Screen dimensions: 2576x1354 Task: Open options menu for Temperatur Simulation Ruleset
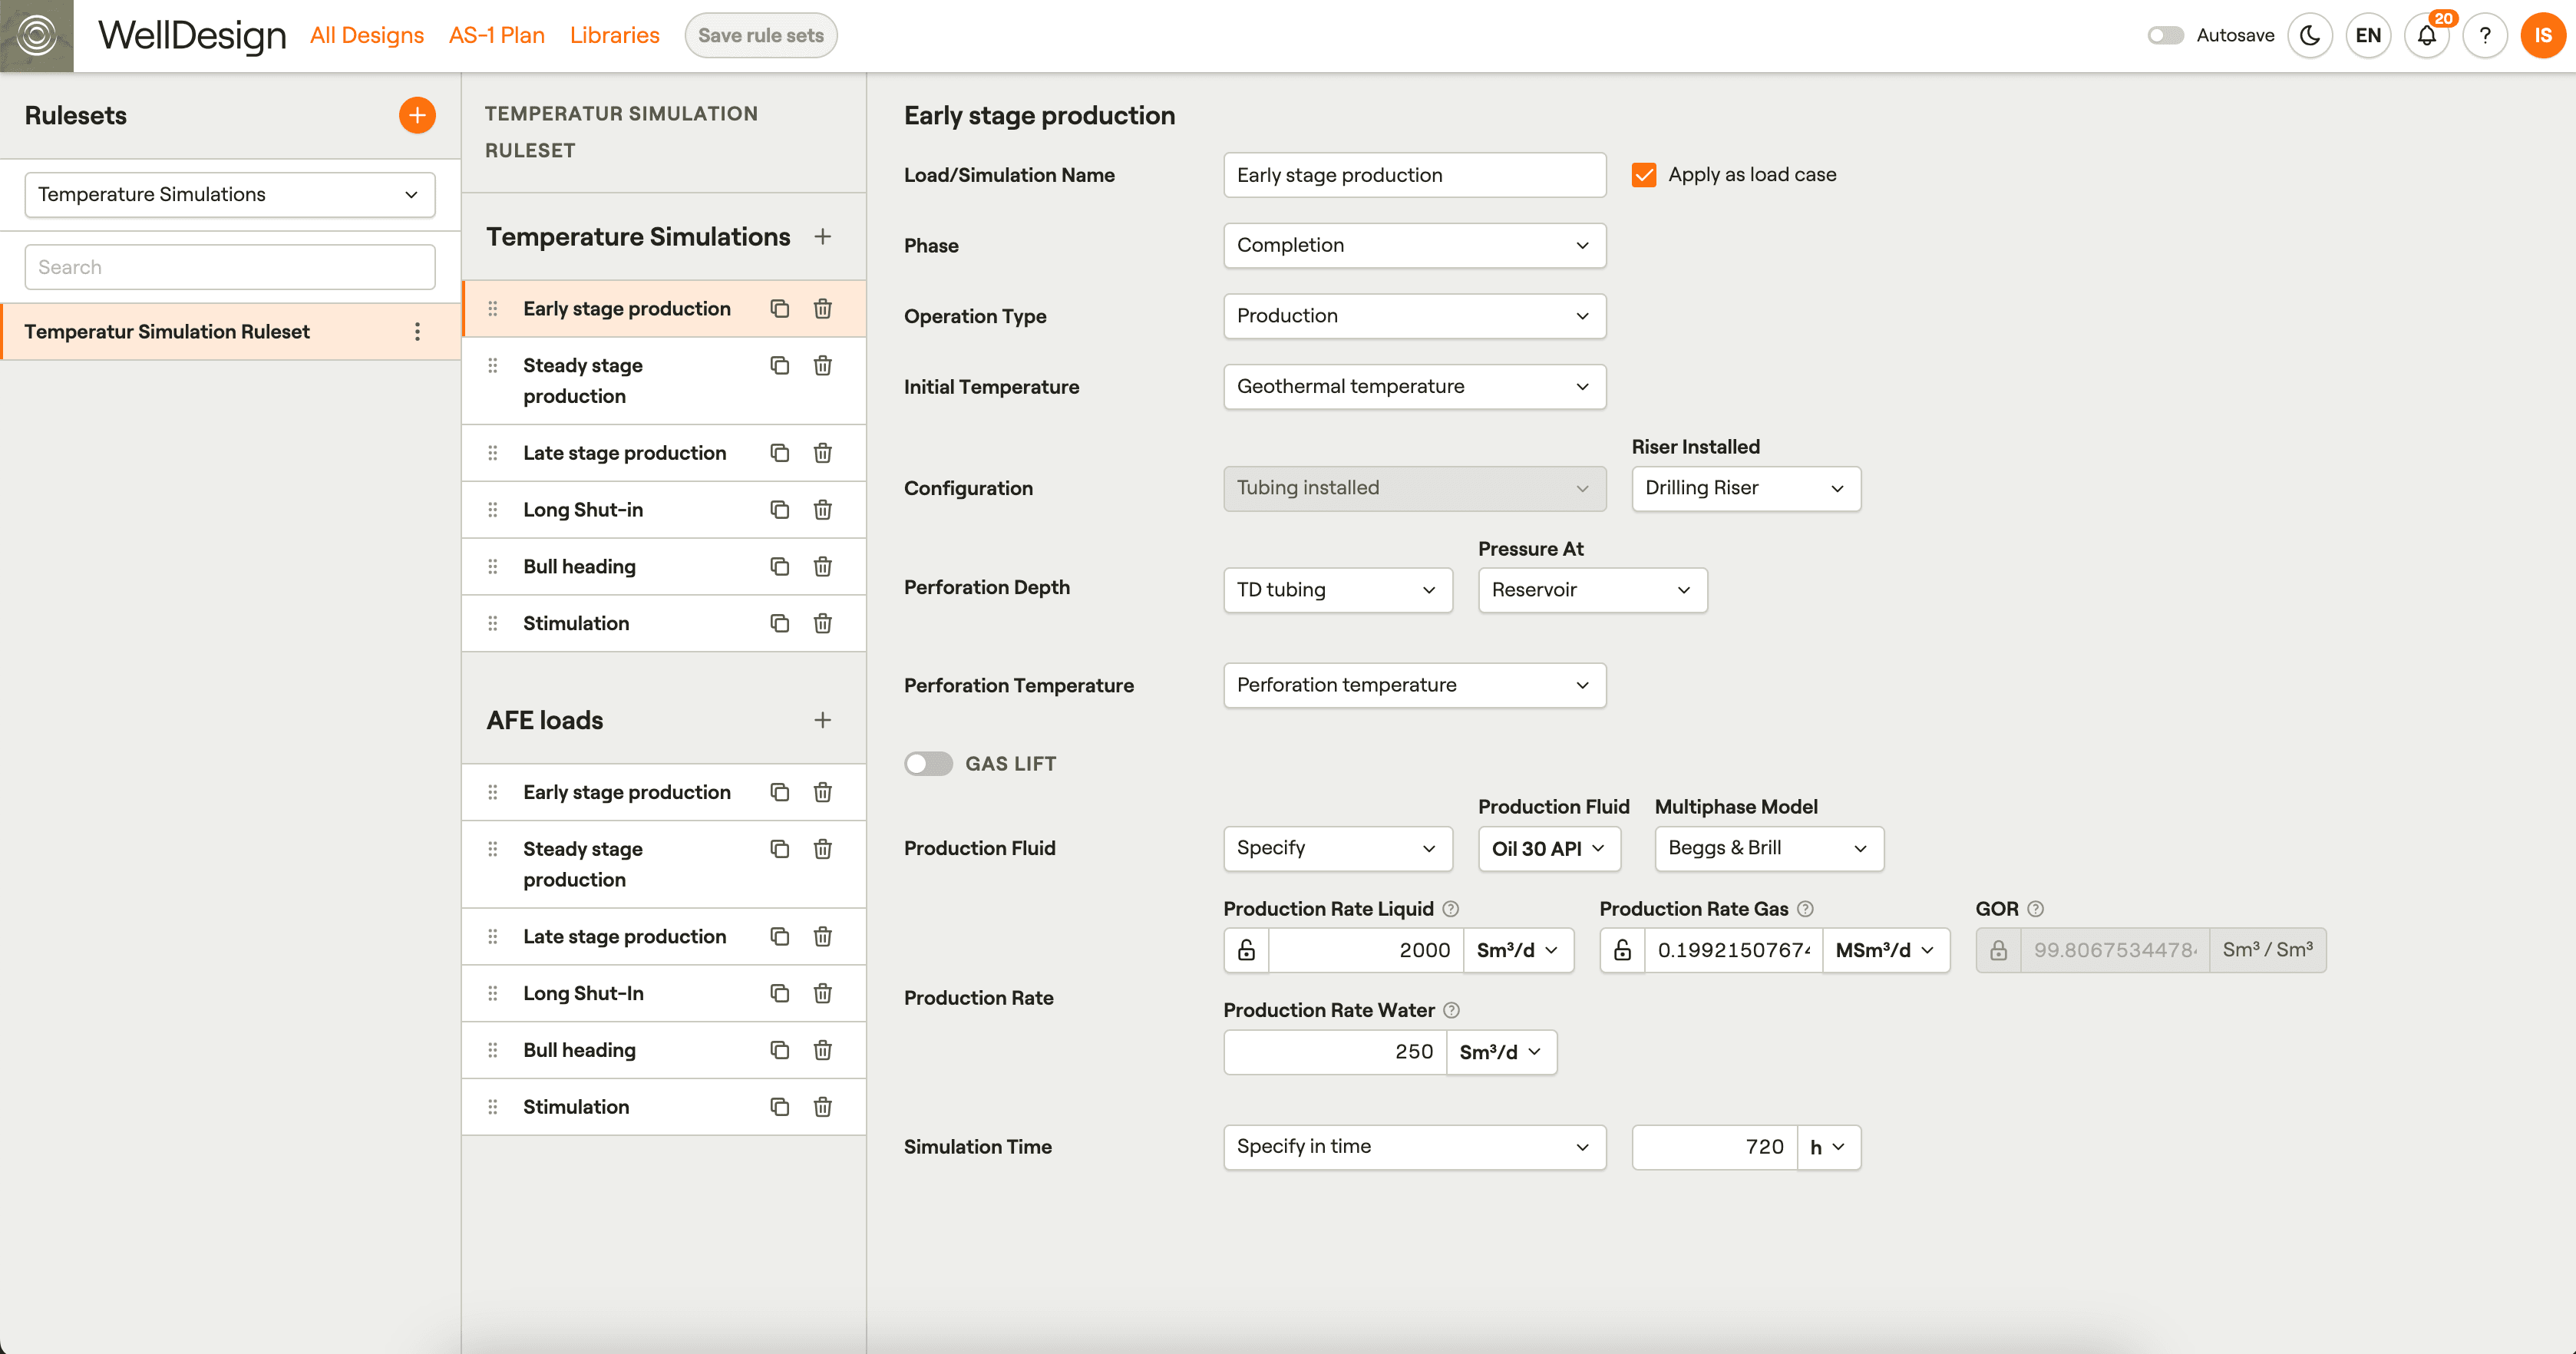(417, 332)
